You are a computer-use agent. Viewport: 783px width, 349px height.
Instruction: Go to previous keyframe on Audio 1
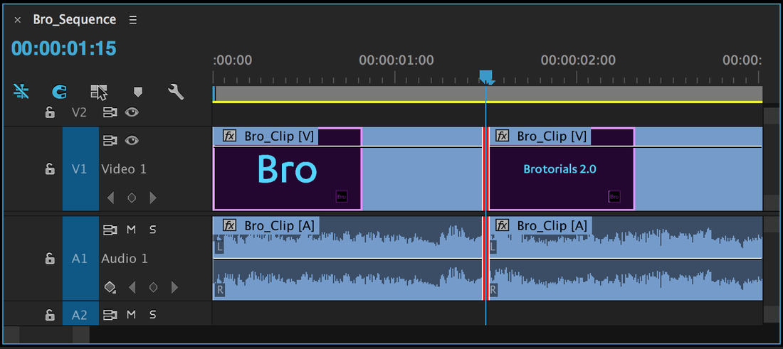(132, 288)
